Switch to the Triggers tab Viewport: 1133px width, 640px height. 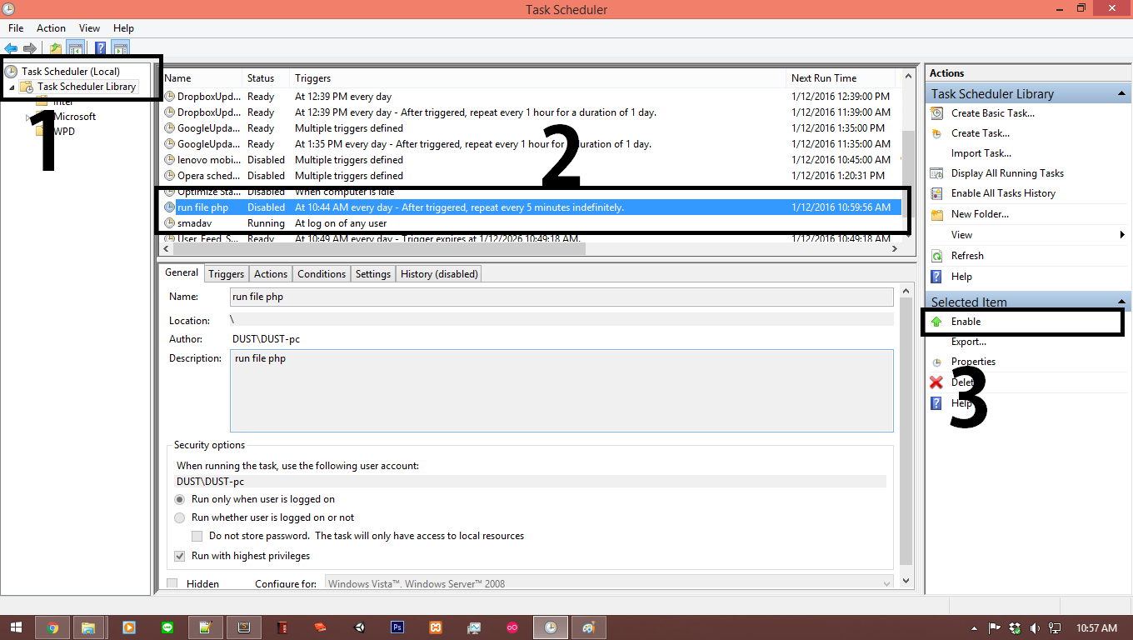(227, 274)
